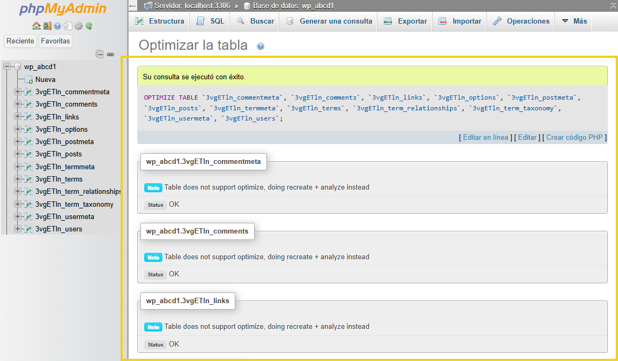The height and width of the screenshot is (361, 618).
Task: Open the SQL query documentation icon
Action: (67, 26)
